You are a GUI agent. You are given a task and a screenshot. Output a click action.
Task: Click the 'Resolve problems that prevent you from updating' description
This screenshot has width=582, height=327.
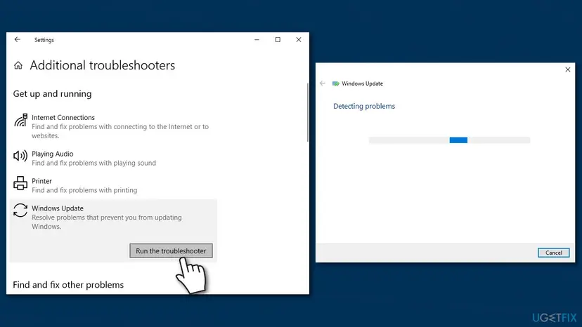pyautogui.click(x=107, y=222)
